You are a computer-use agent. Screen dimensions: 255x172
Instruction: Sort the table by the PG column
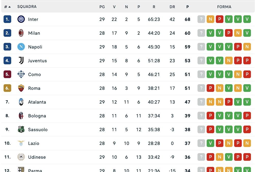coord(102,7)
